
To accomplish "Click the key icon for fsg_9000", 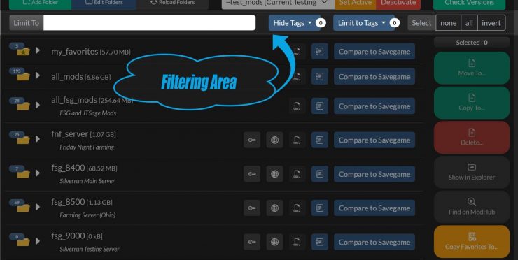I will [252, 242].
